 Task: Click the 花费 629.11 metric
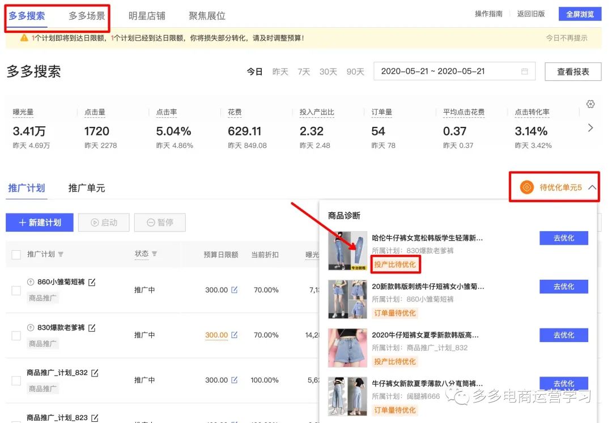(x=248, y=129)
